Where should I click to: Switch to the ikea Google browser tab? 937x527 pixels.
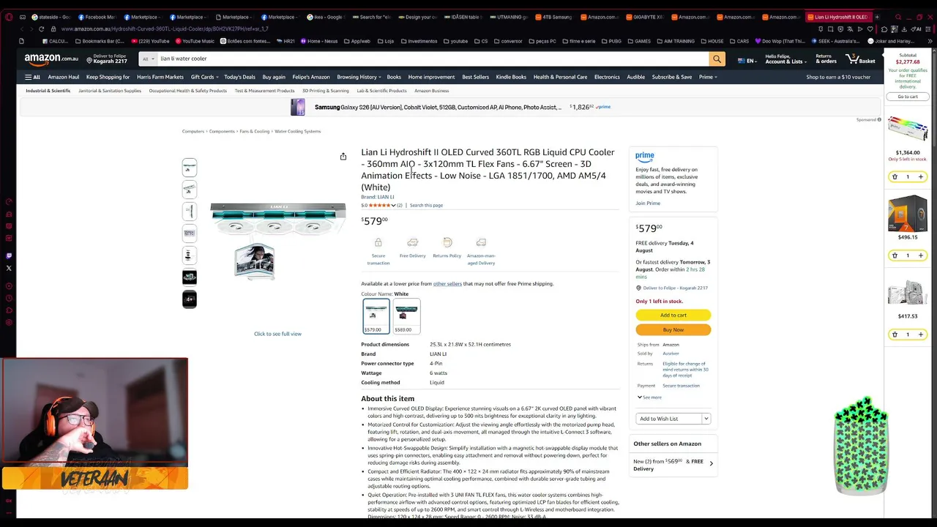click(326, 17)
